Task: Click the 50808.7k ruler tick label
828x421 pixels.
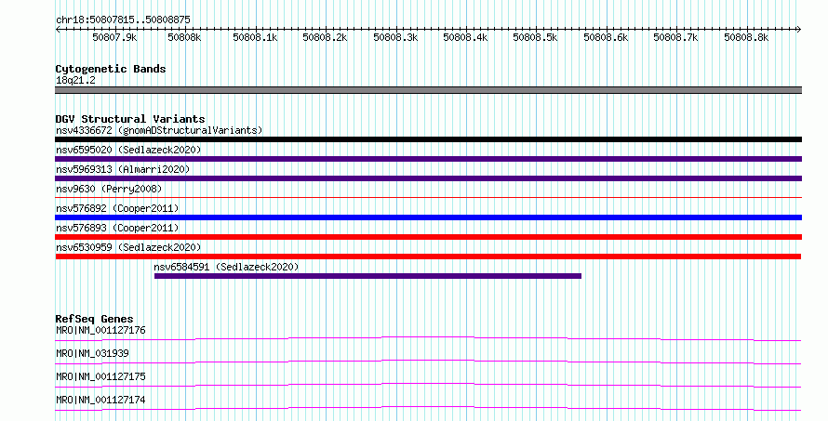Action: (x=675, y=37)
